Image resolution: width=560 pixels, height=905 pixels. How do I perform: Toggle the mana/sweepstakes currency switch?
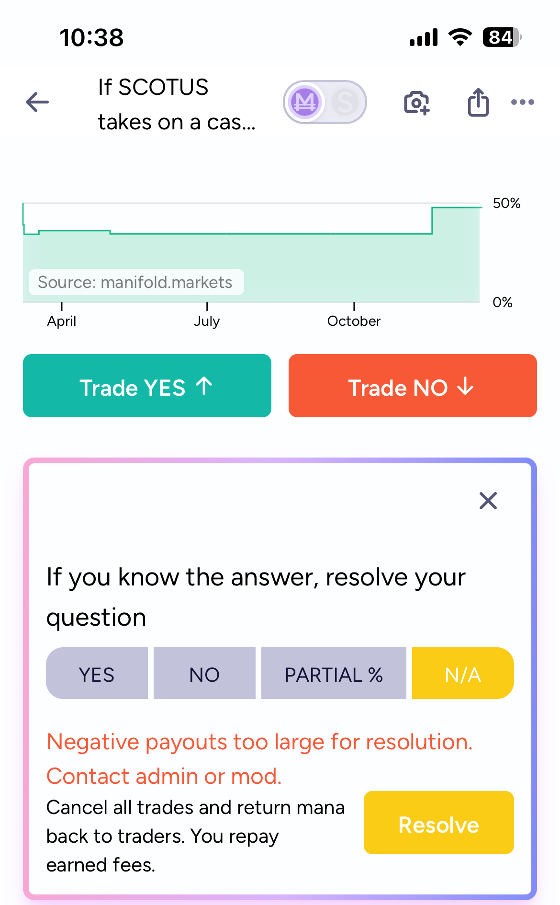pos(325,102)
